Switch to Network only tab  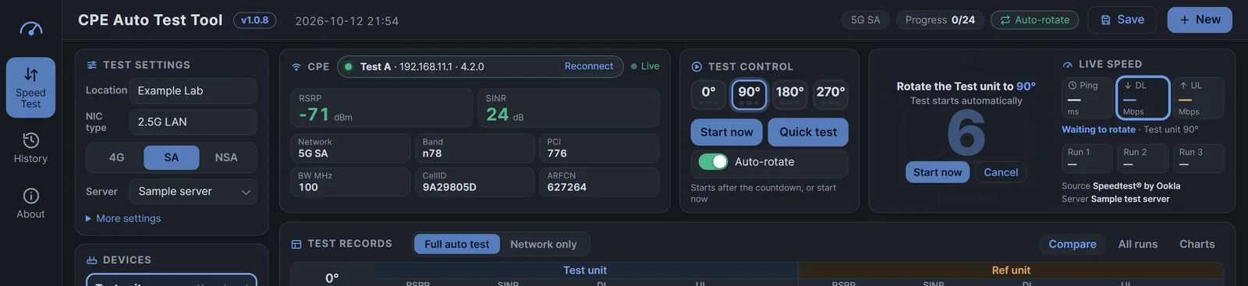click(x=544, y=245)
